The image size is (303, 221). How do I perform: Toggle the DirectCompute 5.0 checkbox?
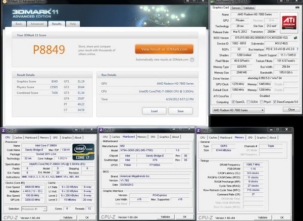click(275, 102)
